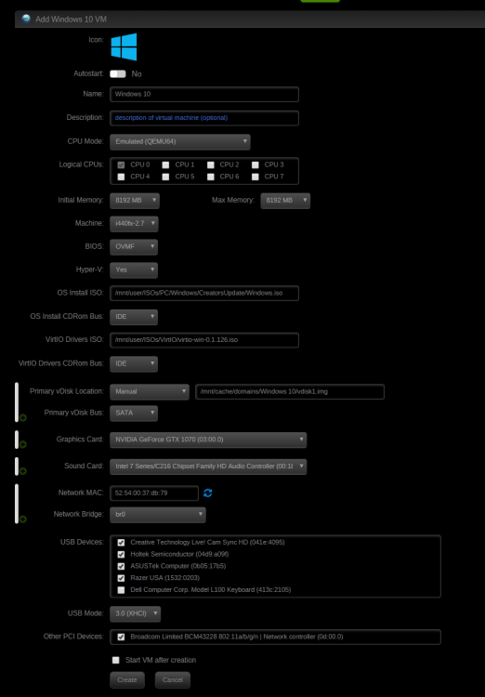Open the Machine type dropdown
The height and width of the screenshot is (697, 485).
click(134, 224)
